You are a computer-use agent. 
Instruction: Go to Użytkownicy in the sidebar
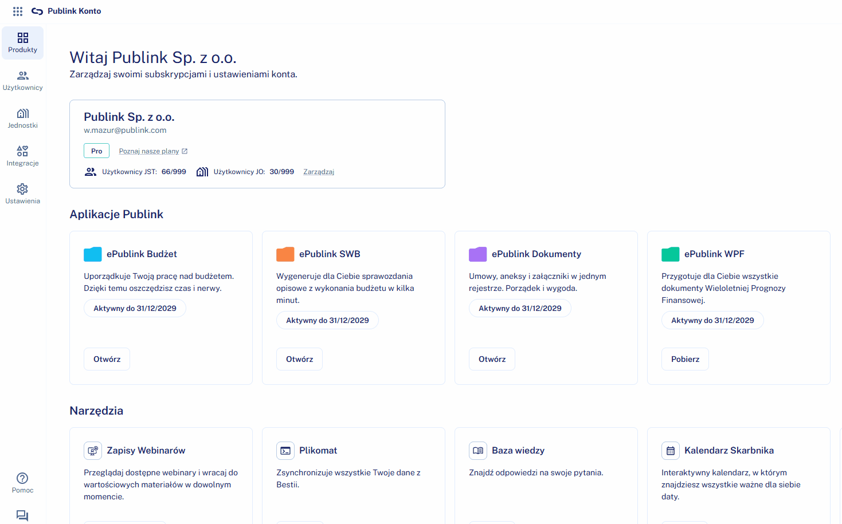pos(23,81)
